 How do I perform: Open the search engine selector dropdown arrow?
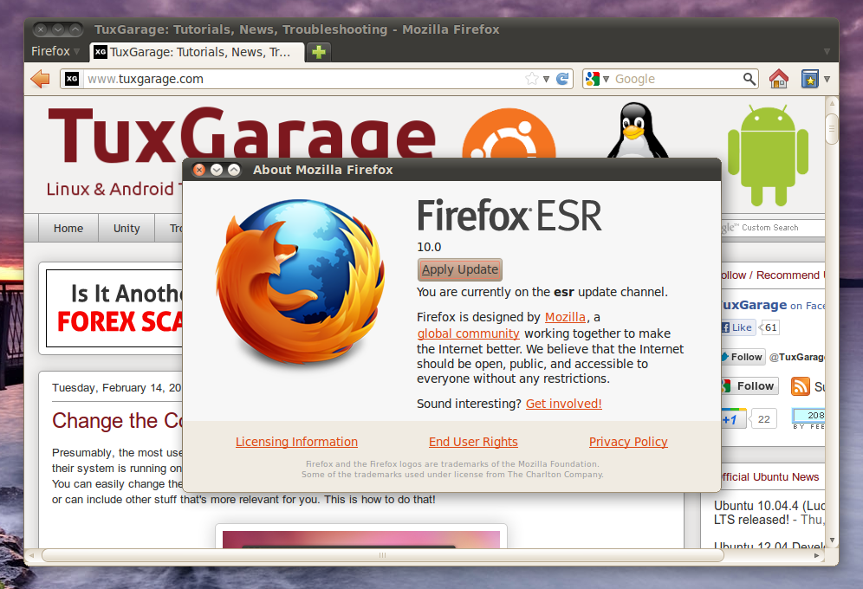point(606,79)
